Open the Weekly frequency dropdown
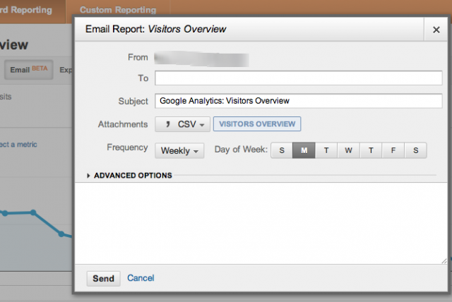This screenshot has height=302, width=452. (179, 150)
